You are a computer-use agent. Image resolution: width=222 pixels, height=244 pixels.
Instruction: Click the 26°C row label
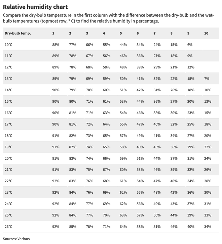(x=8, y=227)
